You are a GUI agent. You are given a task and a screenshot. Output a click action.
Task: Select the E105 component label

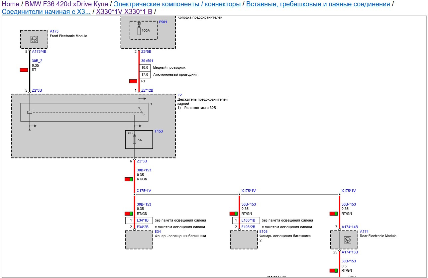264,232
